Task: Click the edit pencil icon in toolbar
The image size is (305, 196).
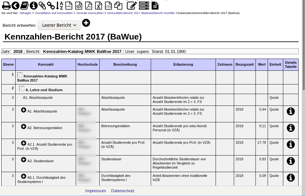Action: click(132, 5)
